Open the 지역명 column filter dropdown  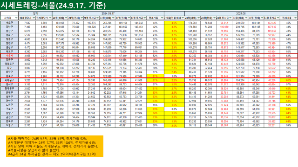click(16, 18)
